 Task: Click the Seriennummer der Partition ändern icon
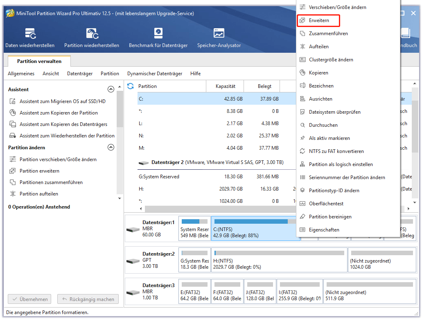(x=302, y=177)
